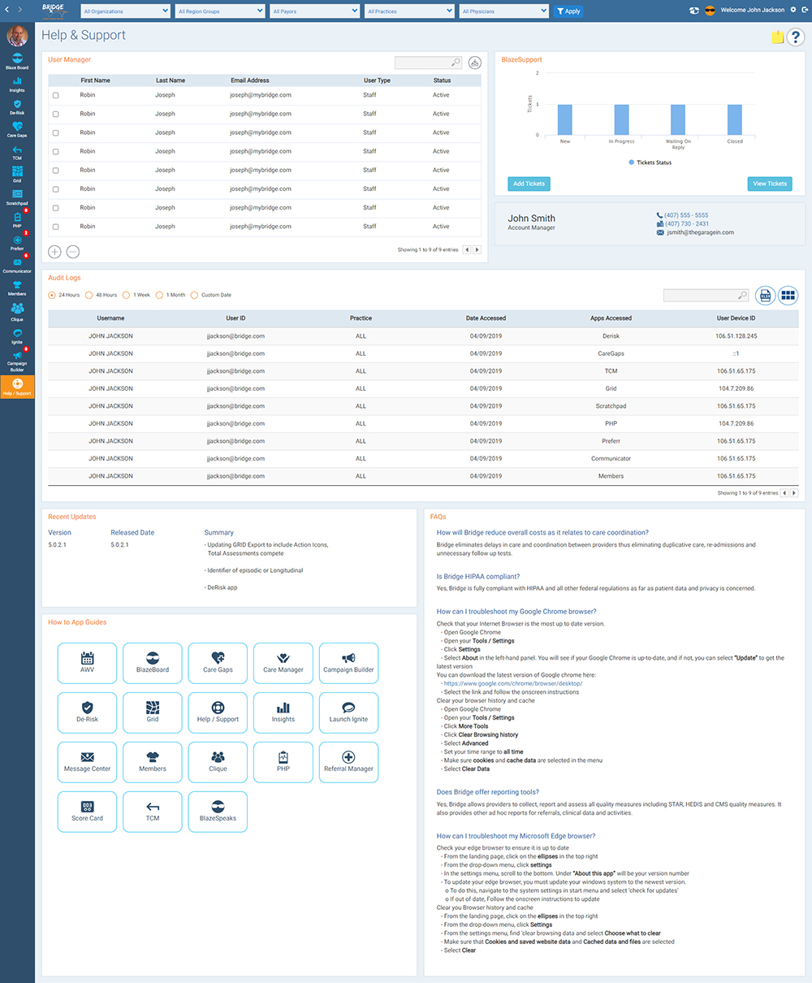Open the All Payors dropdown
The image size is (812, 983).
315,11
